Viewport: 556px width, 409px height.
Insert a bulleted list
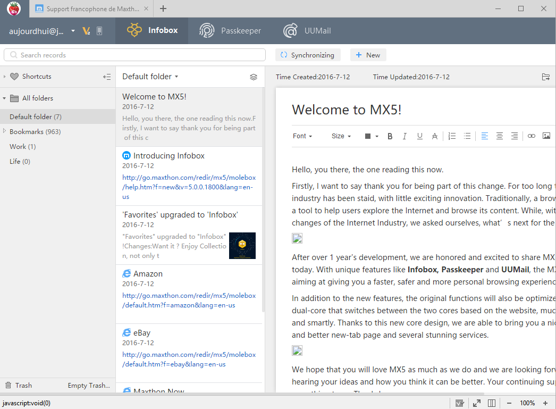click(467, 136)
